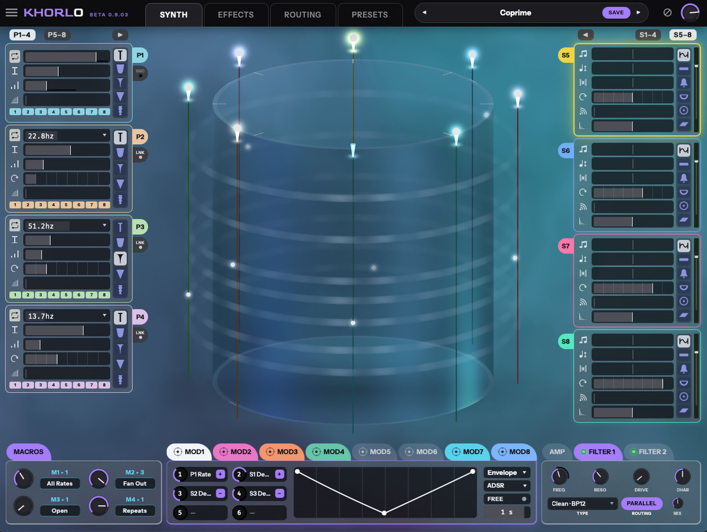Open the Clean-BP12 filter type dropdown
The width and height of the screenshot is (707, 532).
click(582, 503)
